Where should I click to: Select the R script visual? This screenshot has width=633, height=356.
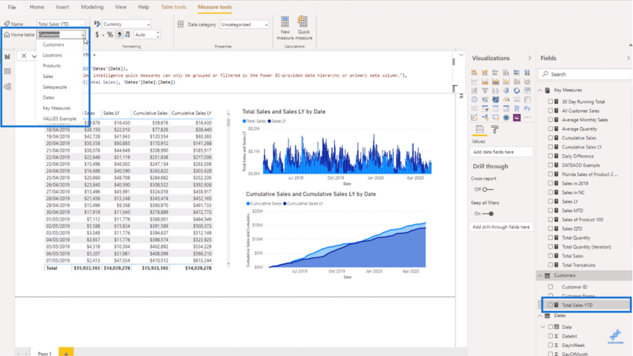click(x=517, y=109)
